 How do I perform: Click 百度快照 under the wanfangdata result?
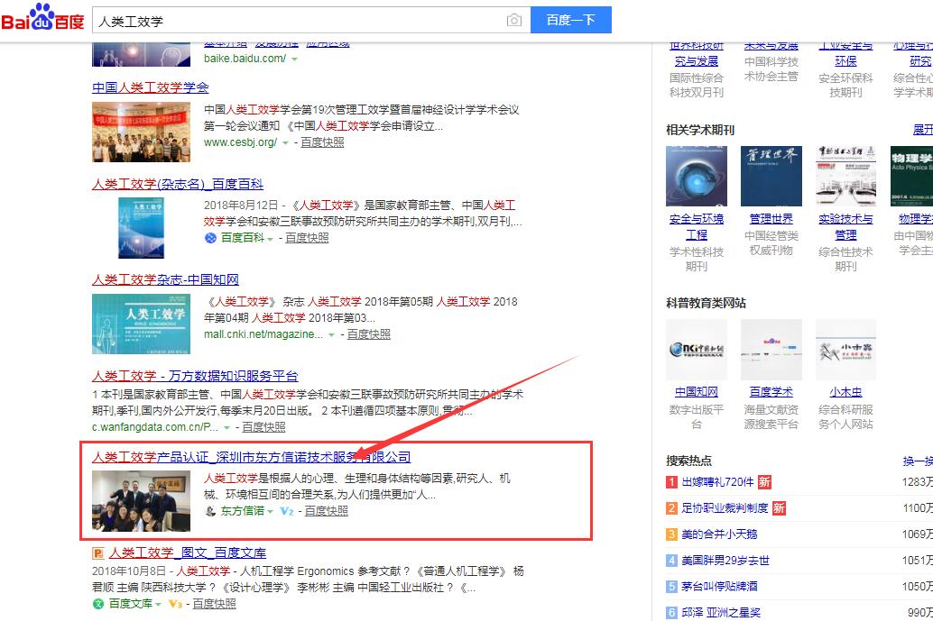tap(263, 427)
